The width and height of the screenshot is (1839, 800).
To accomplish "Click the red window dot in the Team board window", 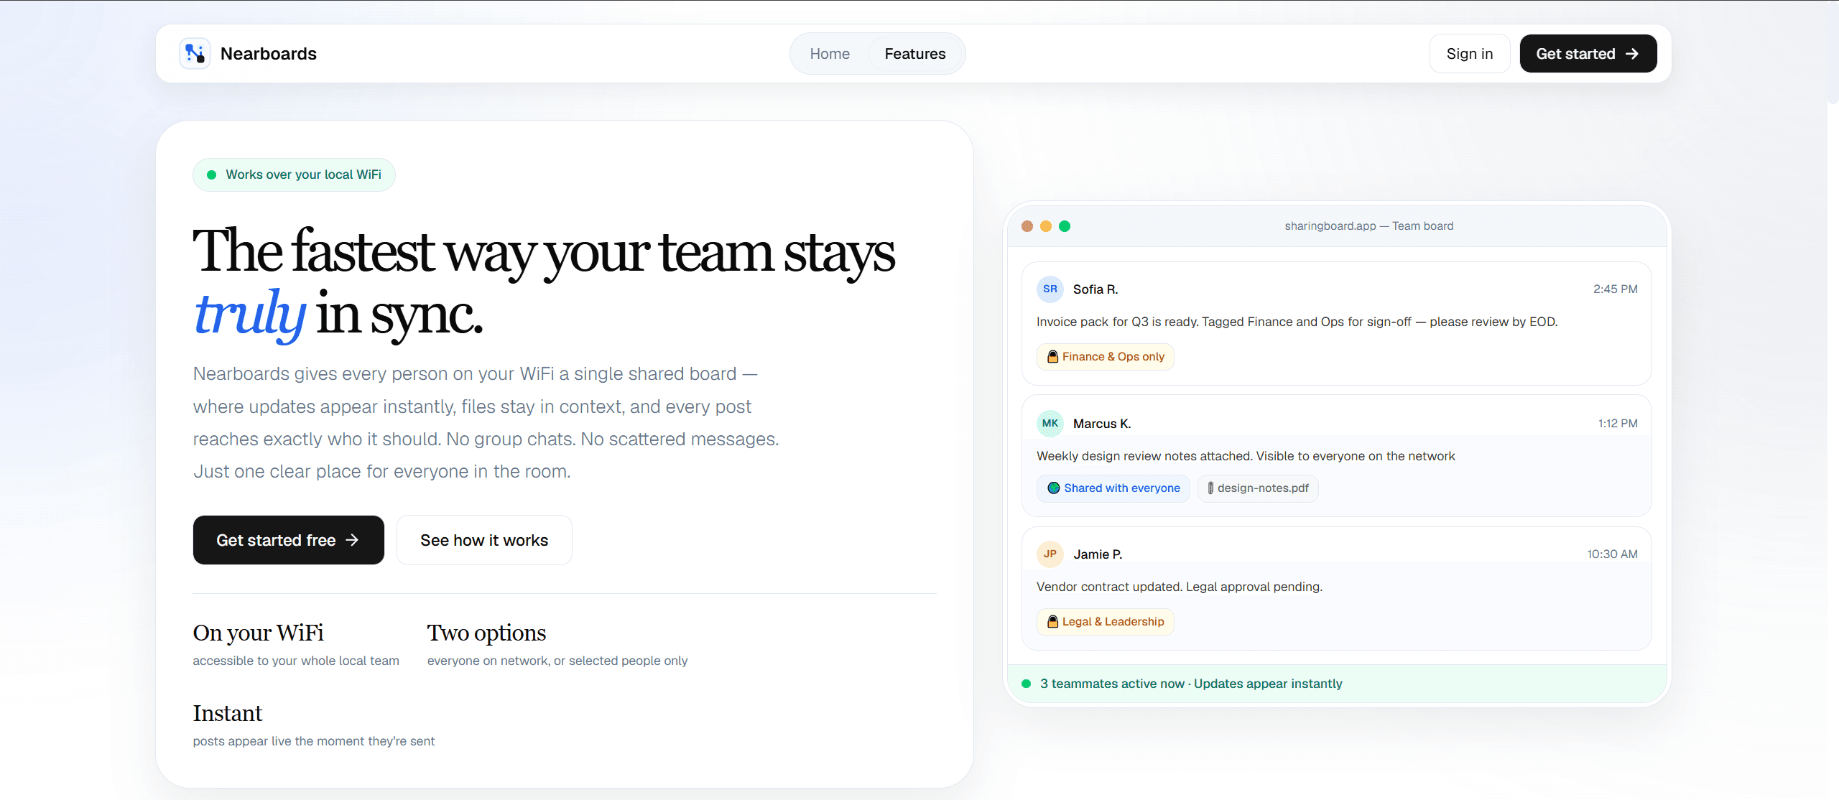I will tap(1027, 226).
